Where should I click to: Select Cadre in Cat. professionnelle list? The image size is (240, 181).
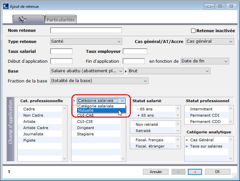click(40, 109)
